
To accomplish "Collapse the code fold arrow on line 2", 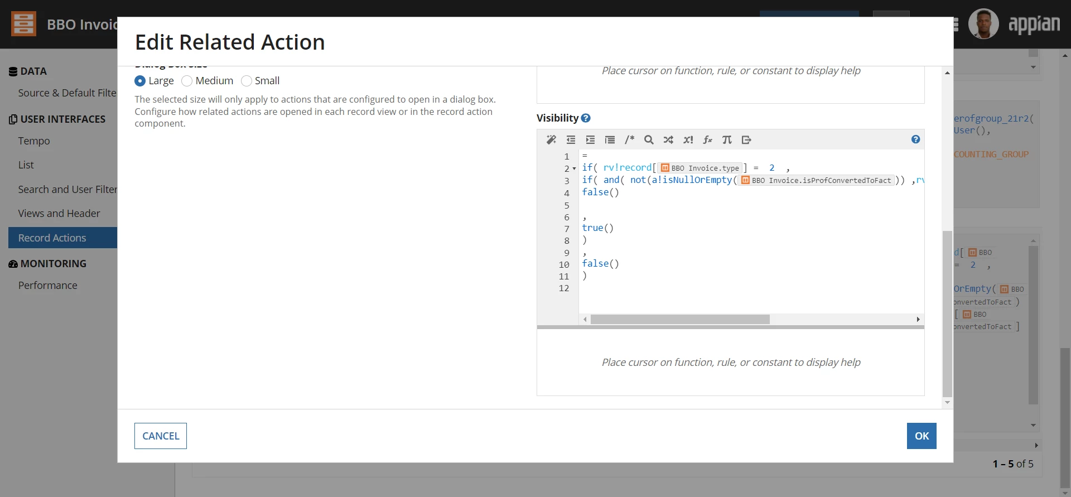I will pos(574,168).
